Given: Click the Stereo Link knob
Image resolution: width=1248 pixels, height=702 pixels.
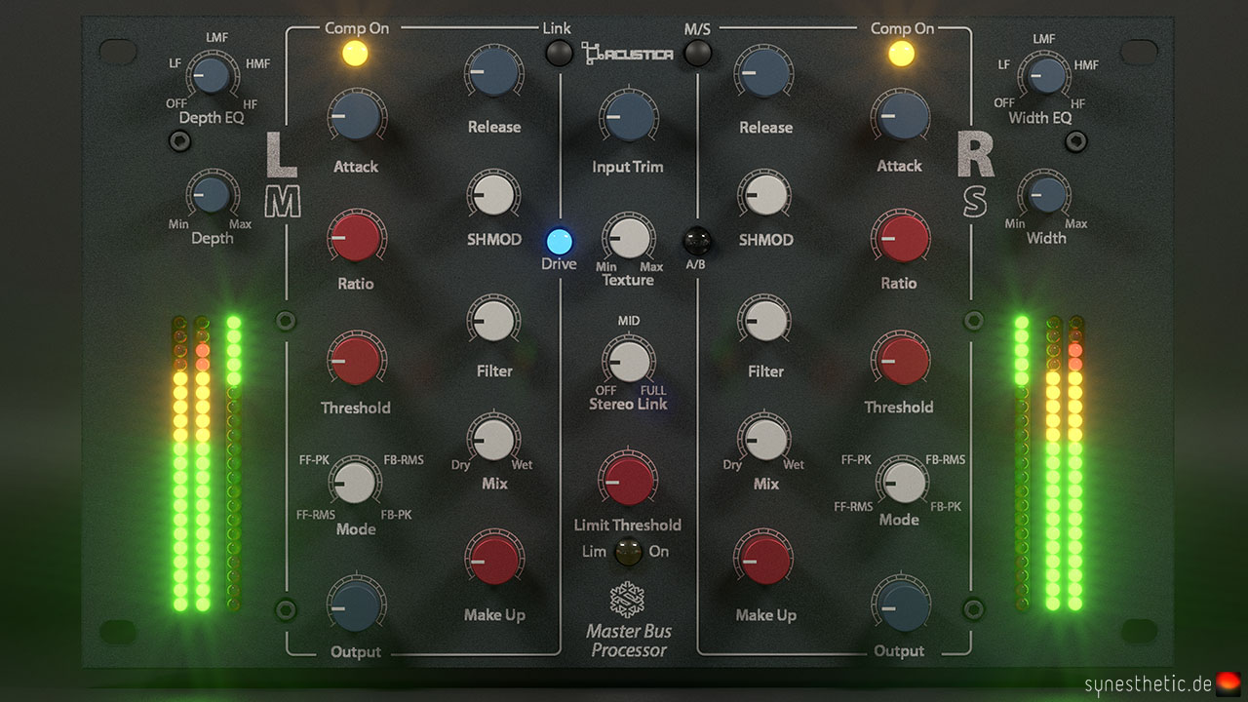Looking at the screenshot, I should [627, 360].
